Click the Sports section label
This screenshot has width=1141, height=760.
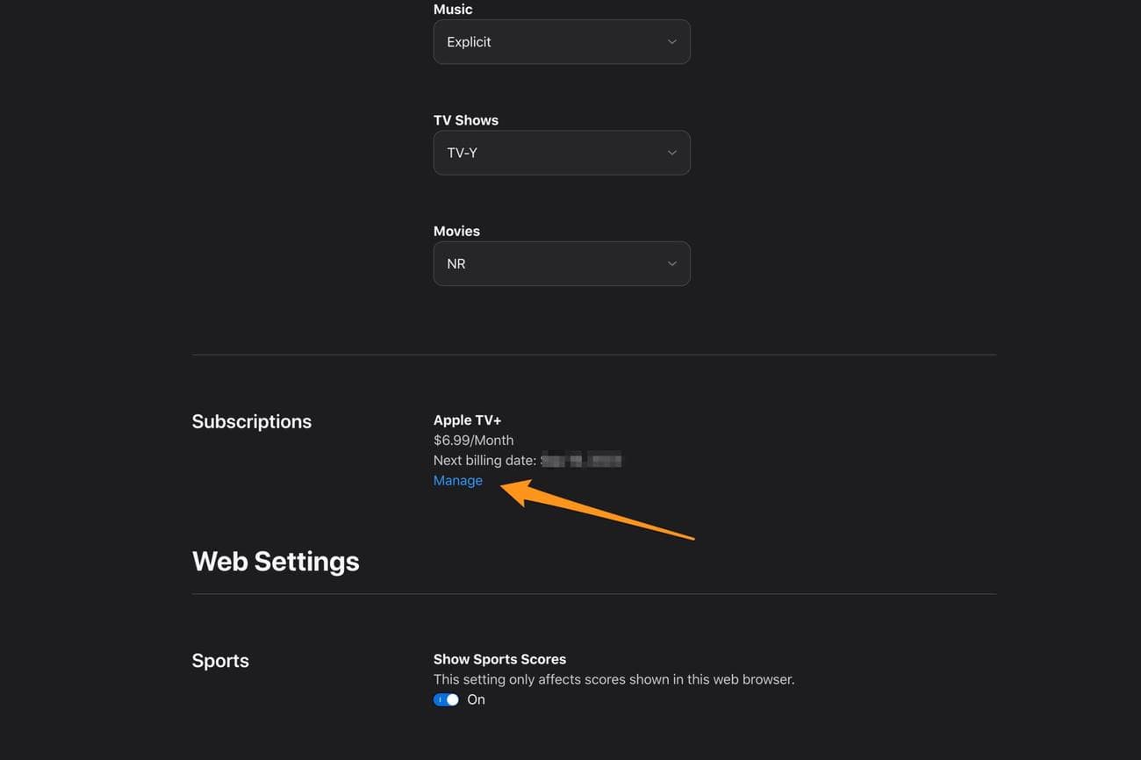(x=219, y=660)
